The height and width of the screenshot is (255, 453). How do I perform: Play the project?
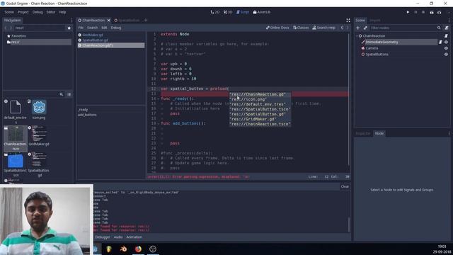(408, 12)
